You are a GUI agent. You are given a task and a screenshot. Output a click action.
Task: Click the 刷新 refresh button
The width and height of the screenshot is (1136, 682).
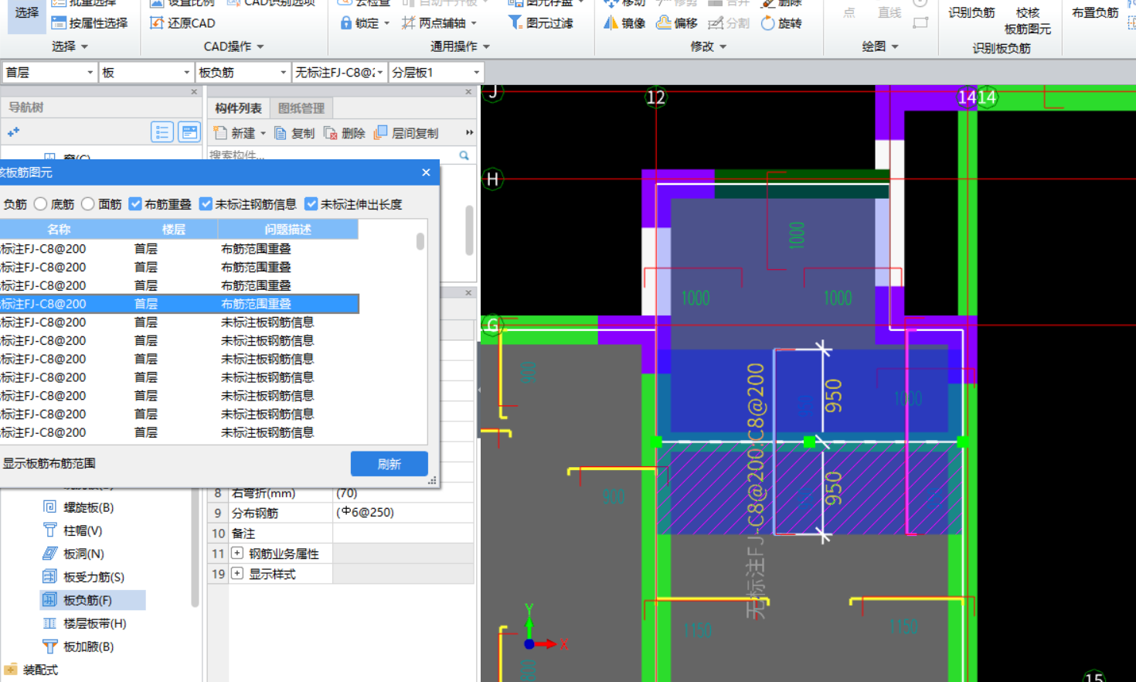389,464
